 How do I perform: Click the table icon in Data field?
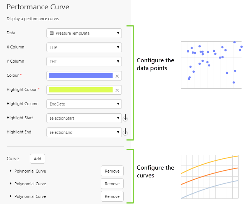pos(52,33)
